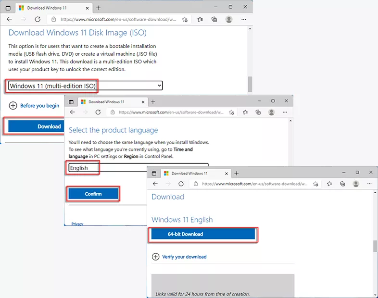Click the lock site info icon in middle window
This screenshot has width=378, height=298.
113,112
